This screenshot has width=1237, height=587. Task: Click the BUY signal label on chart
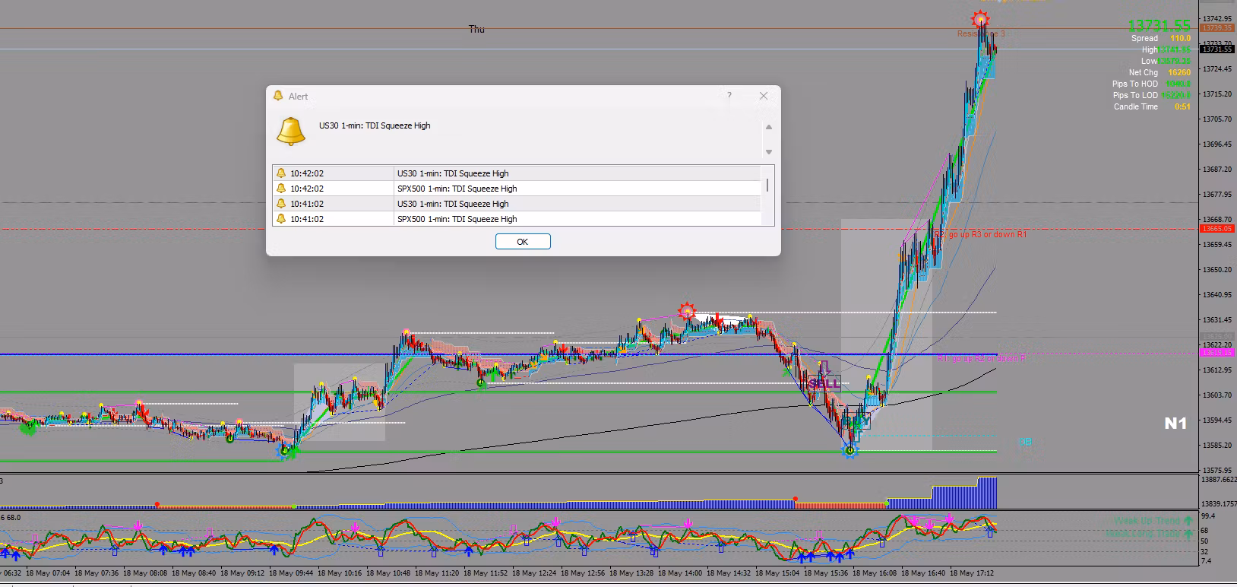856,420
